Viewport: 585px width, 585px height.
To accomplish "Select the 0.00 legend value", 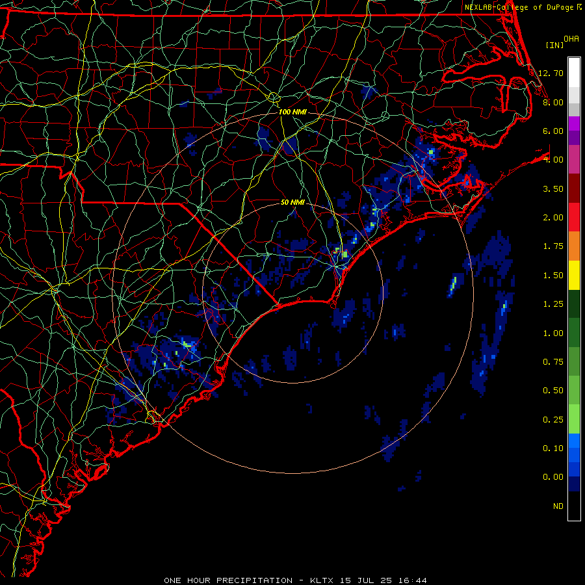I will 553,477.
